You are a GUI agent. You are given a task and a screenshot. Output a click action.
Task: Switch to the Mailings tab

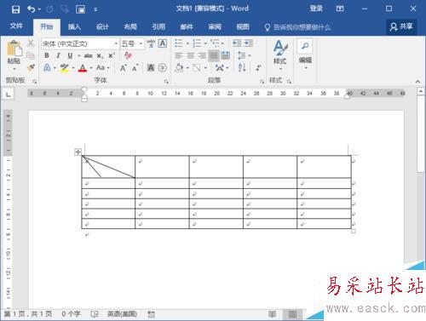coord(187,27)
